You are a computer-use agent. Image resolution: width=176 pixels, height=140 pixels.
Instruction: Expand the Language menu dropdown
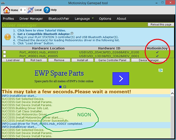tap(84, 19)
